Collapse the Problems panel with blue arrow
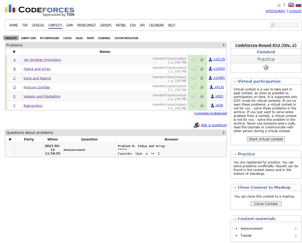 (224, 45)
